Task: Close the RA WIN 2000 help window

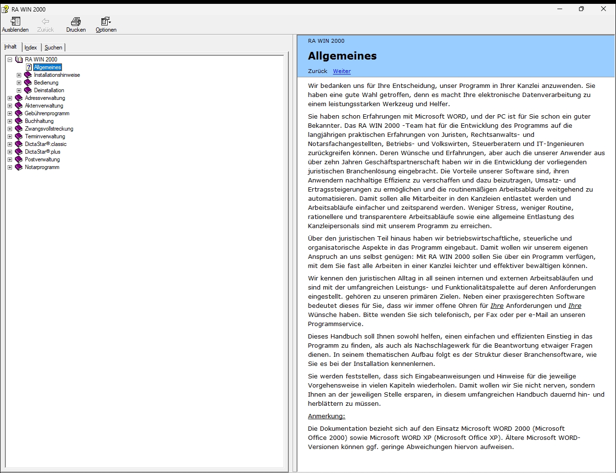Action: (604, 9)
